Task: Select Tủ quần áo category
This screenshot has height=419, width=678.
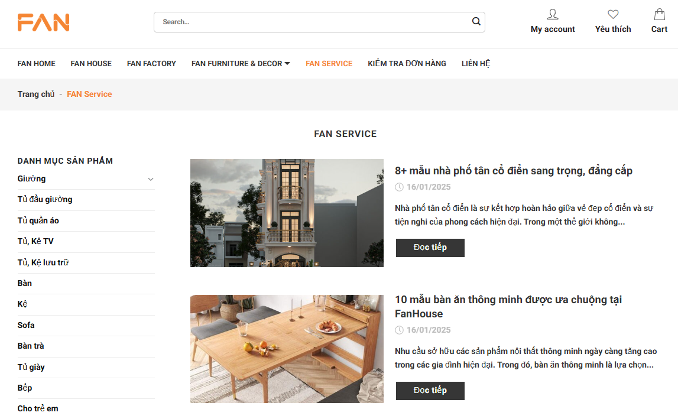Action: pos(38,220)
